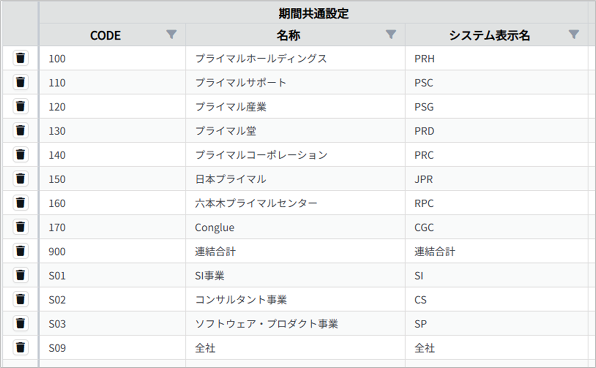Image resolution: width=596 pixels, height=368 pixels.
Task: Click the CODE column header label
Action: coord(105,36)
